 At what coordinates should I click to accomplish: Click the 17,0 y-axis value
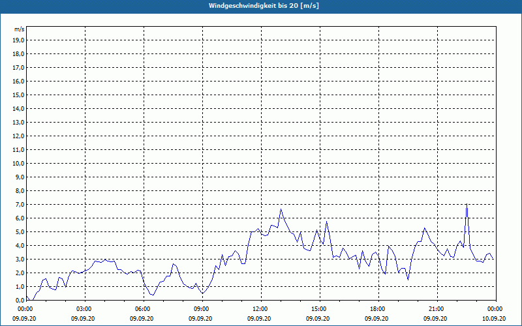point(18,68)
